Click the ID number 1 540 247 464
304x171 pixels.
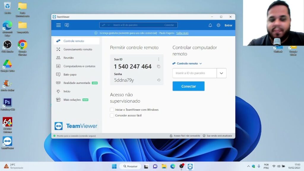click(133, 66)
